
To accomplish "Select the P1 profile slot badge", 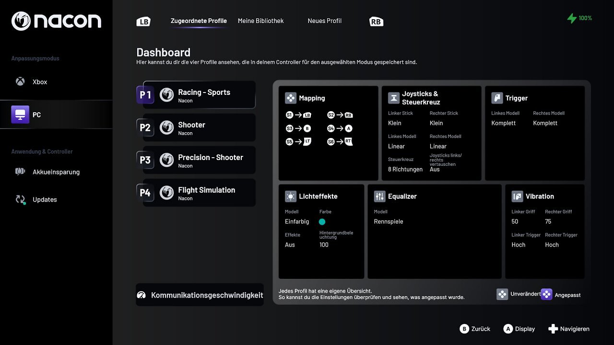I will [145, 95].
